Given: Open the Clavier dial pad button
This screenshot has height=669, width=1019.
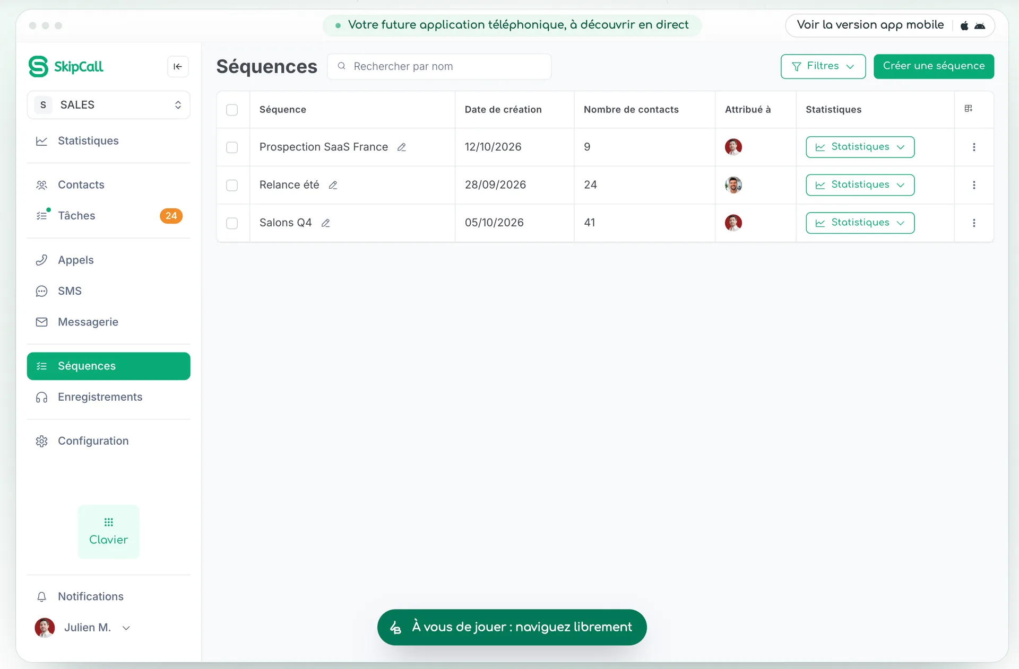Looking at the screenshot, I should [x=108, y=532].
